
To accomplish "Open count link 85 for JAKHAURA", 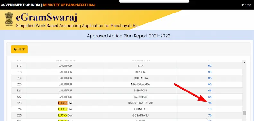I will pyautogui.click(x=210, y=78).
